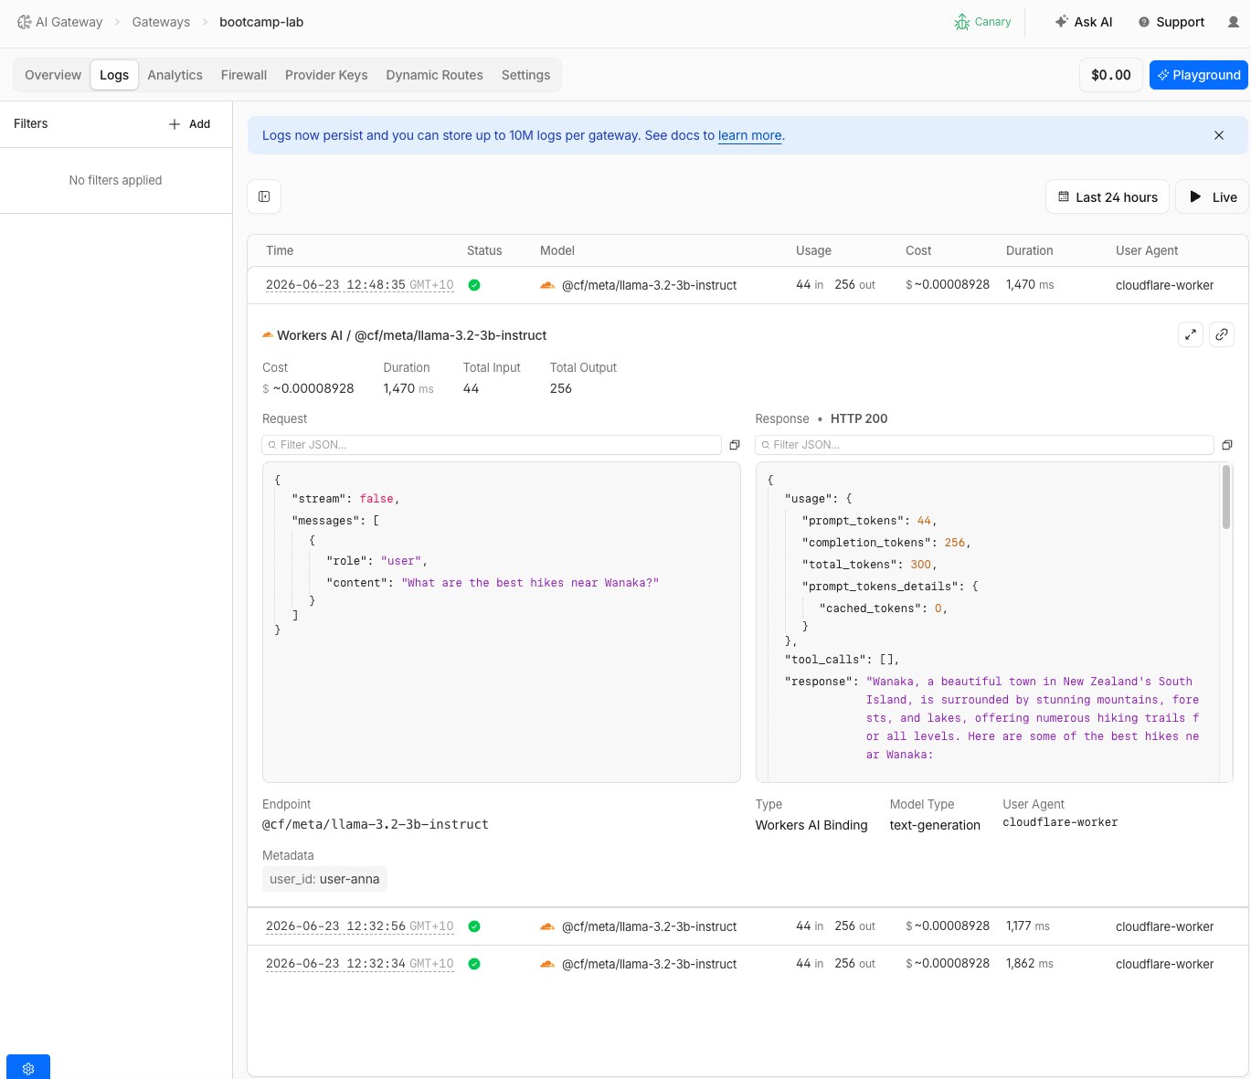The height and width of the screenshot is (1079, 1251).
Task: Click the "total_tokens": 300 line
Action: coord(870,565)
